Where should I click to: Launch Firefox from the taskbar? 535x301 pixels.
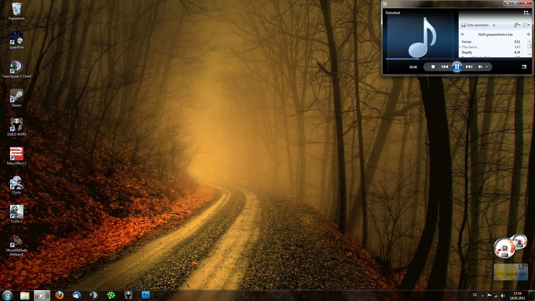(x=59, y=295)
